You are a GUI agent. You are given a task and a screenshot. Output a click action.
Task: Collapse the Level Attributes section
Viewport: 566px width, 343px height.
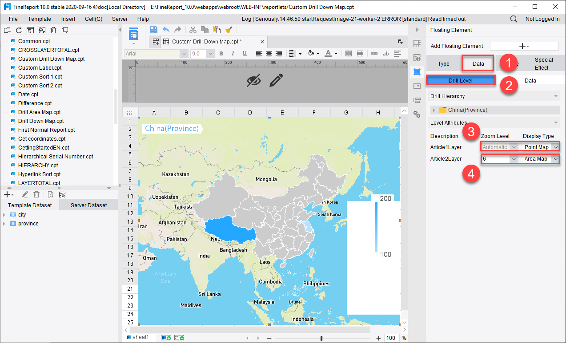click(556, 123)
